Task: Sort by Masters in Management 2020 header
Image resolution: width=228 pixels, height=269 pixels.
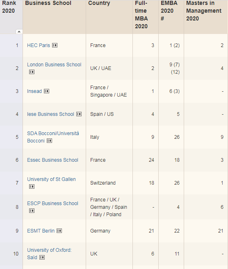Action: (x=204, y=11)
